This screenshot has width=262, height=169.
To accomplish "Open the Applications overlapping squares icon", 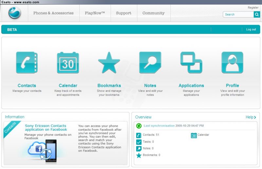I will point(191,62).
